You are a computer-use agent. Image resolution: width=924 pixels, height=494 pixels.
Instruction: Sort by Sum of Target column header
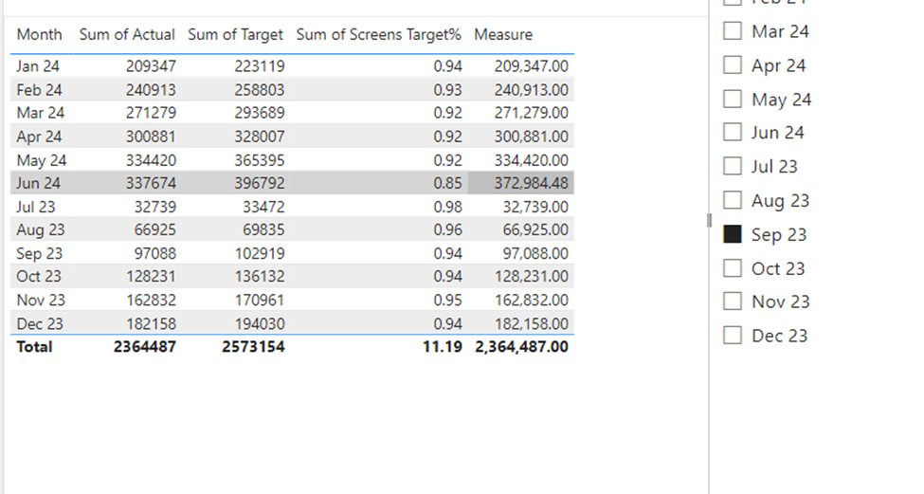[236, 35]
